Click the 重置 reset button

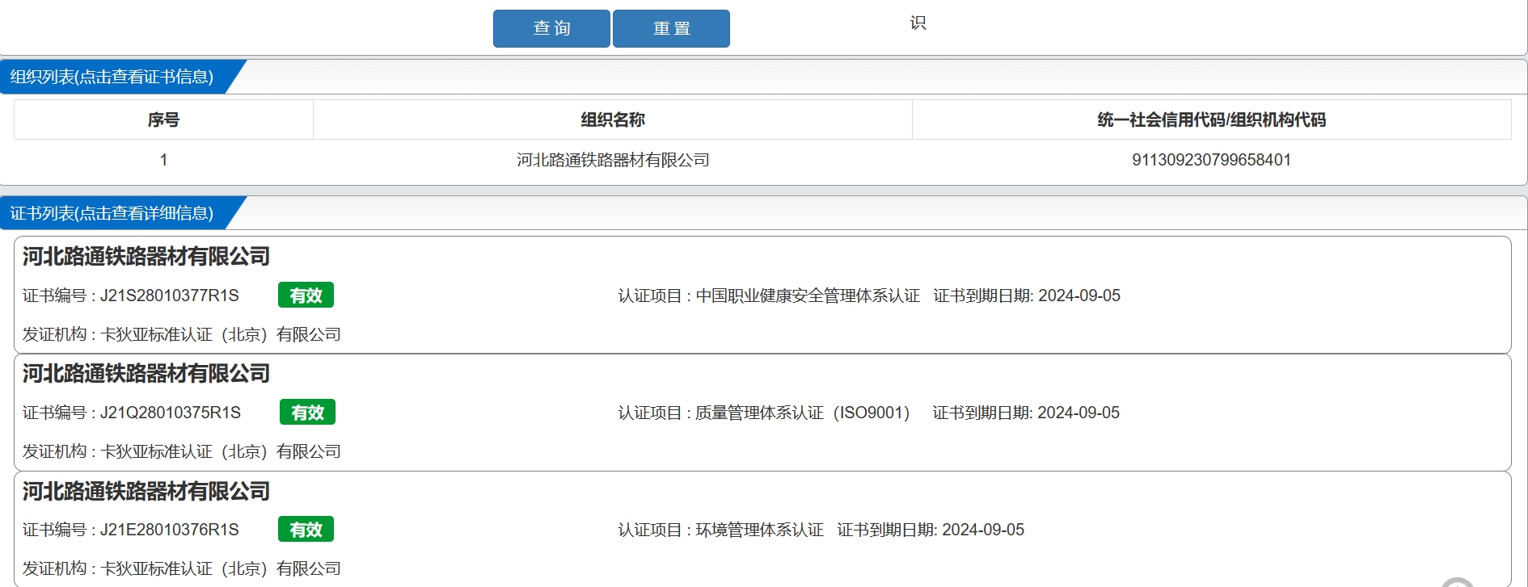[671, 28]
